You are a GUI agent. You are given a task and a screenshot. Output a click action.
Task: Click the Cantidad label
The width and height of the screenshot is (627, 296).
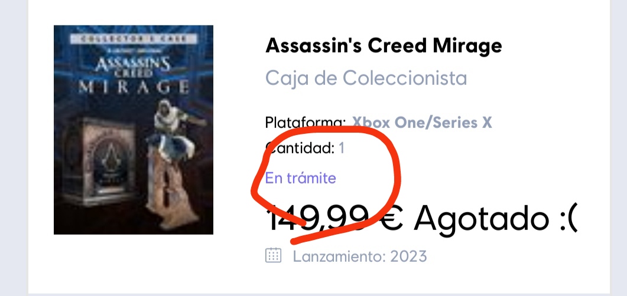click(x=300, y=149)
